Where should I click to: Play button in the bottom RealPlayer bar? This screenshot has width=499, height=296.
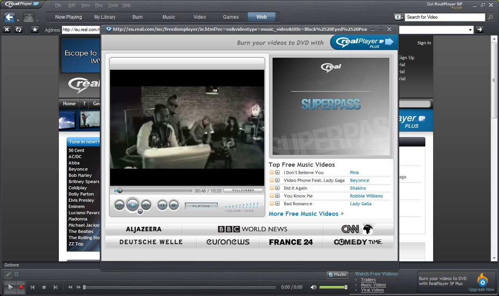coord(10,287)
